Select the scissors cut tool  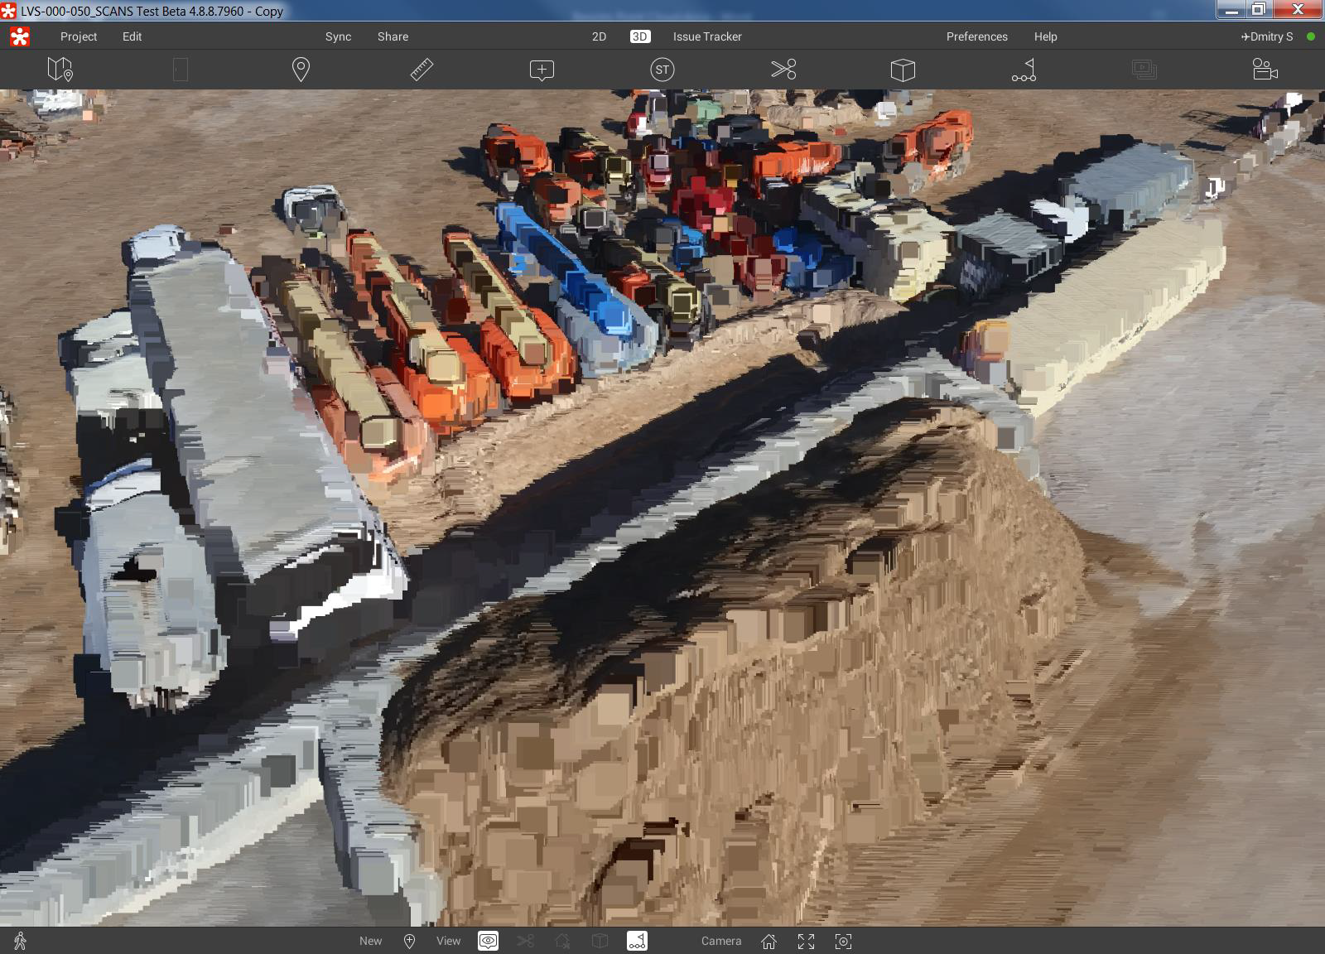pyautogui.click(x=783, y=70)
